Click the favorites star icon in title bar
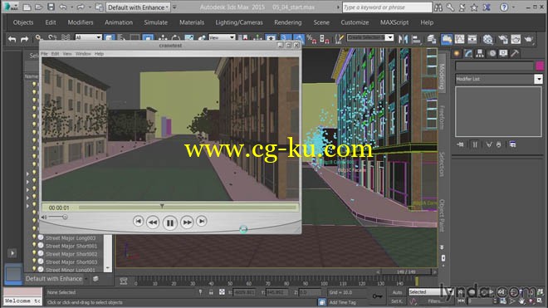Image resolution: width=548 pixels, height=308 pixels. pos(474,7)
